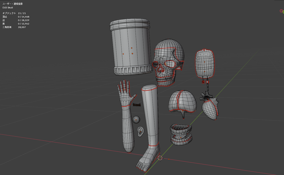Select the foot mesh with toes
284x175 pixels.
point(147,158)
